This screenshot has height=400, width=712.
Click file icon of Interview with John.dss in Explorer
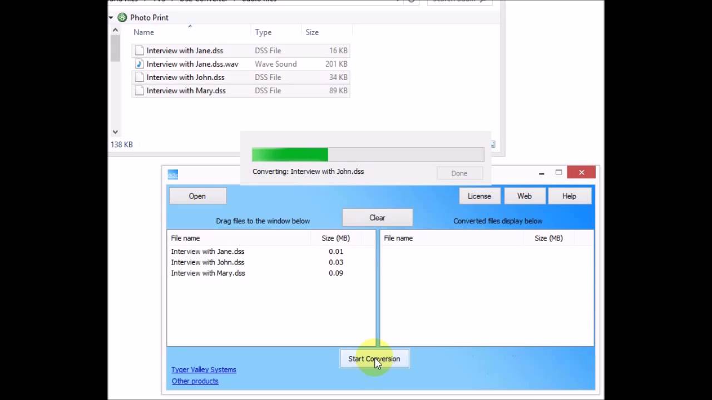(x=139, y=77)
